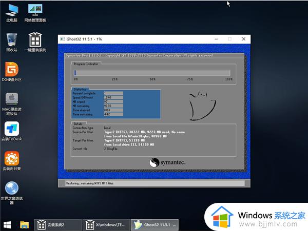The width and height of the screenshot is (308, 231).
Task: Open File Explorer from the taskbar
Action: point(24,225)
